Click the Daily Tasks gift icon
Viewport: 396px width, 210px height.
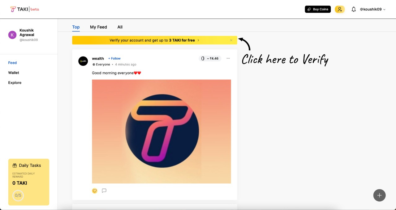15,166
